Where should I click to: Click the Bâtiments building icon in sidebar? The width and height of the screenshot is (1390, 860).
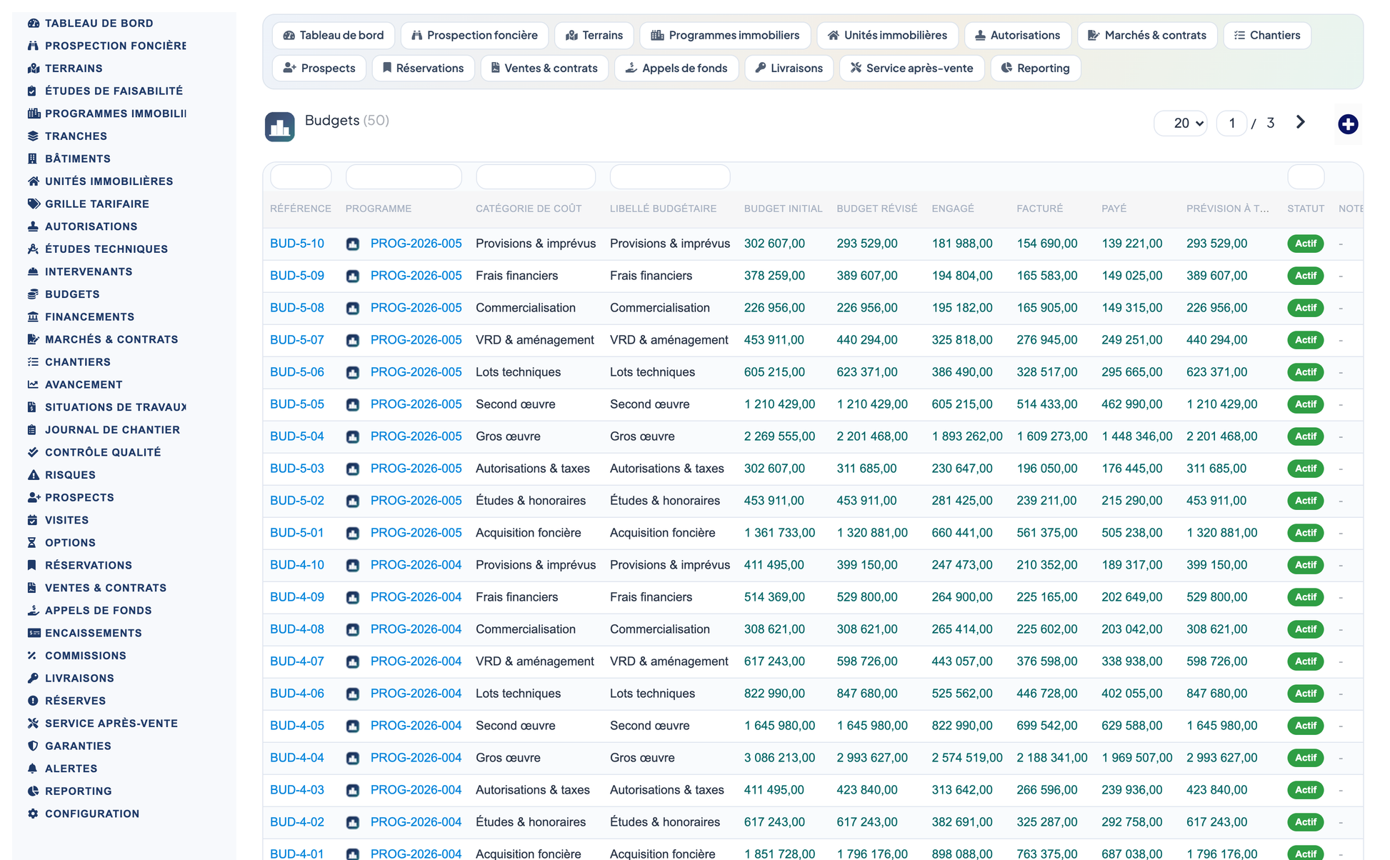(x=33, y=159)
